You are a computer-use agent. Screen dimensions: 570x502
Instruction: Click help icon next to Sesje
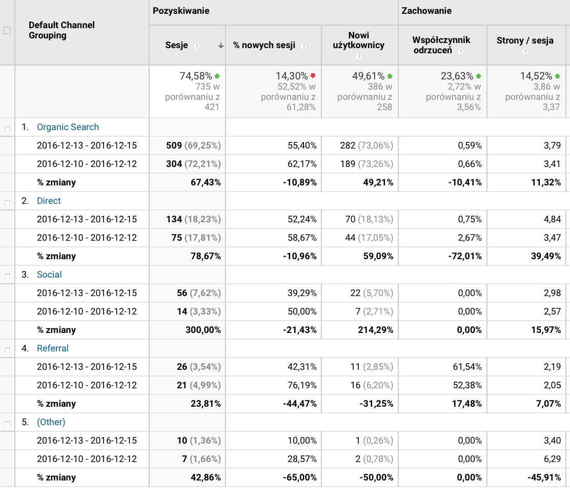click(x=197, y=46)
